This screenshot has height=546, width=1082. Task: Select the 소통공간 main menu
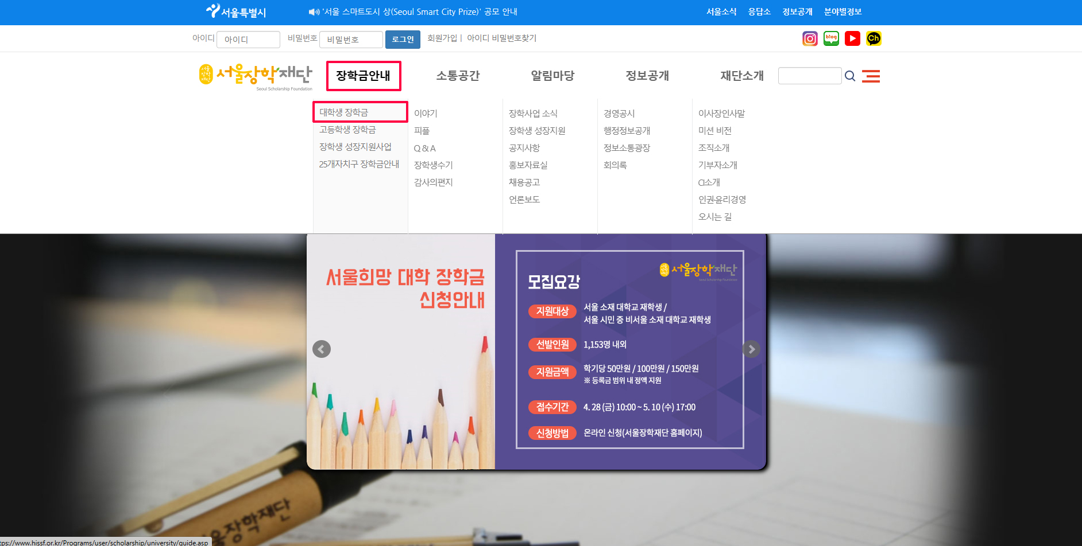458,76
